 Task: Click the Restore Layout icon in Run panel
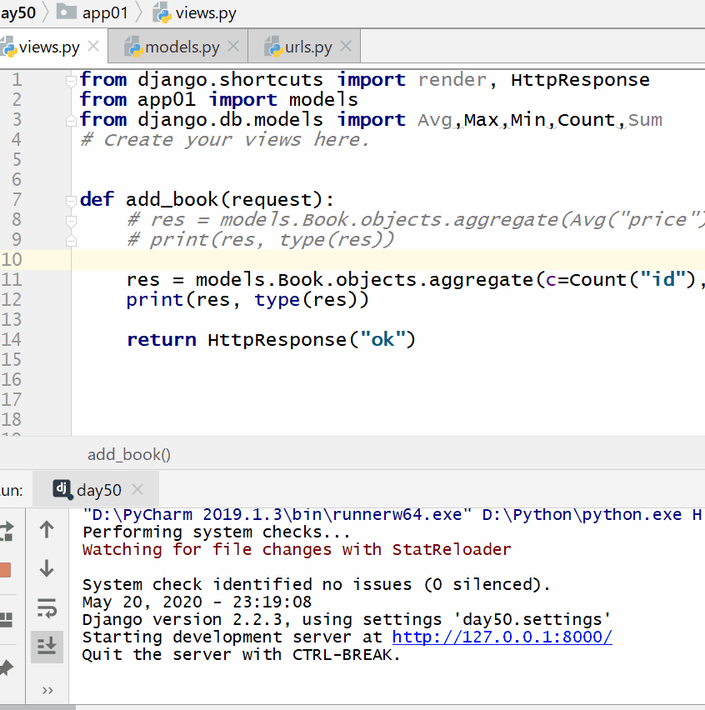point(6,618)
